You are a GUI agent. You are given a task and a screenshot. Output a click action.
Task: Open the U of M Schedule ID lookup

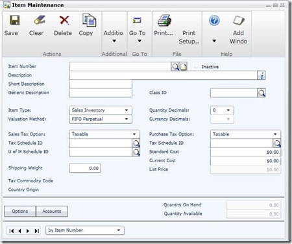[x=136, y=152]
